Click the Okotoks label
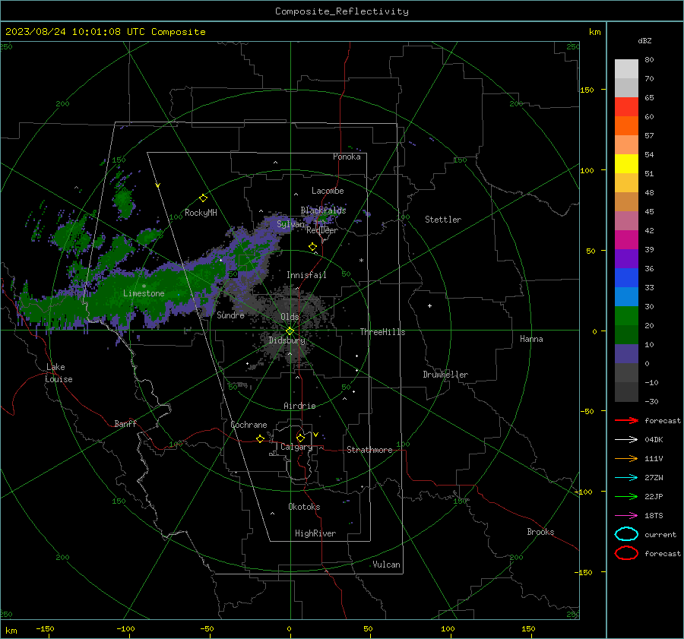 (x=304, y=507)
